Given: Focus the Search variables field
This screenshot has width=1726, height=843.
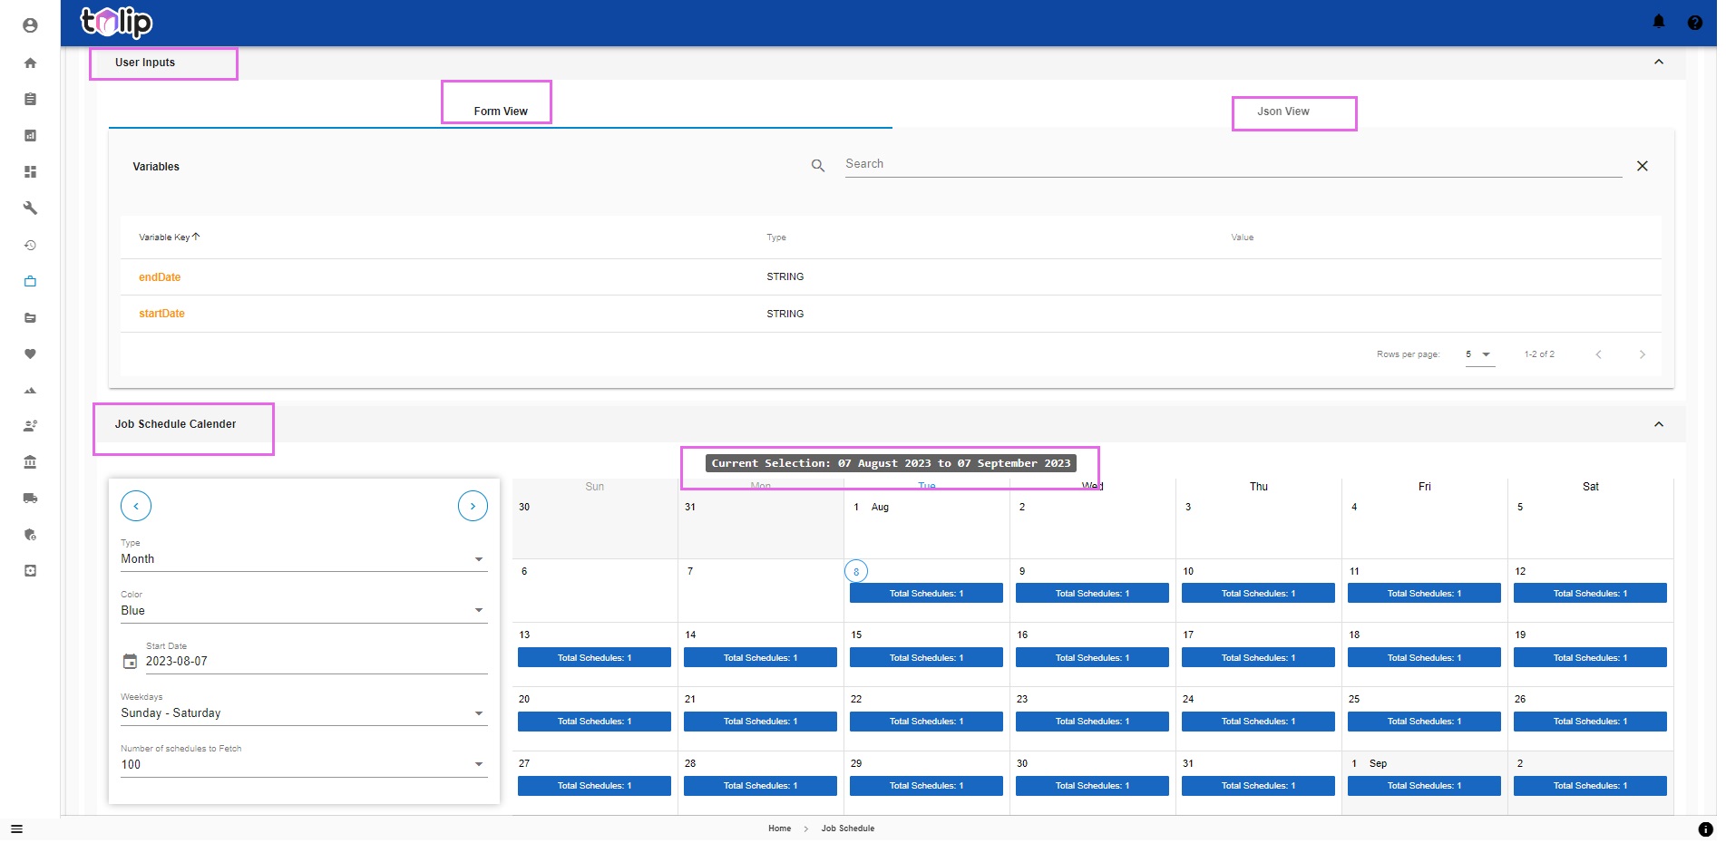Looking at the screenshot, I should tap(1234, 164).
